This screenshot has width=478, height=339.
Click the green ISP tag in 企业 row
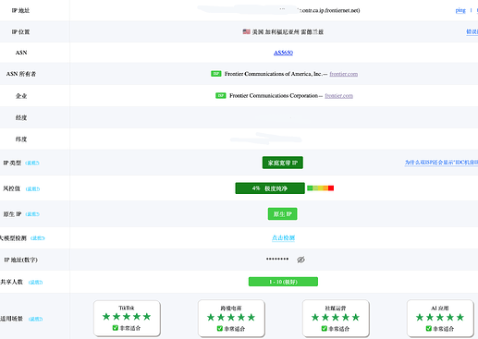coord(221,95)
